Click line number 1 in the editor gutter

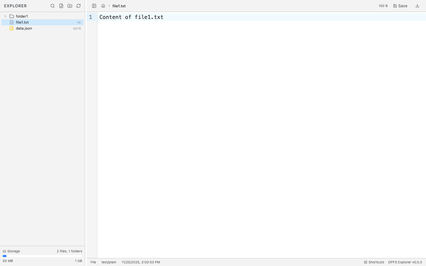pos(90,17)
